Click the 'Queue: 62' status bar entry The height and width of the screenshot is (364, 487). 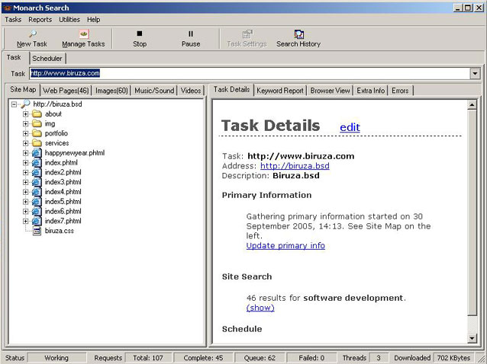[x=260, y=358]
